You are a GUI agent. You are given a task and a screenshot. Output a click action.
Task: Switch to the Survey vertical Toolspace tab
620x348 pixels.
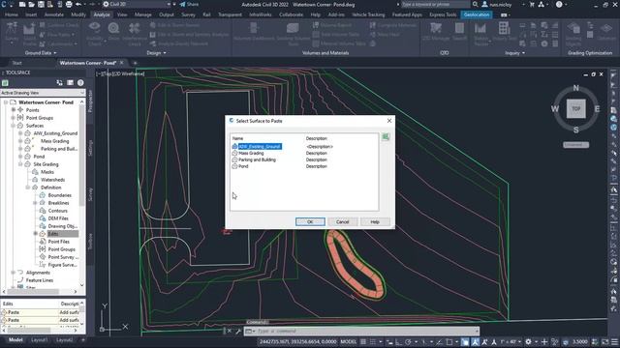[x=90, y=194]
